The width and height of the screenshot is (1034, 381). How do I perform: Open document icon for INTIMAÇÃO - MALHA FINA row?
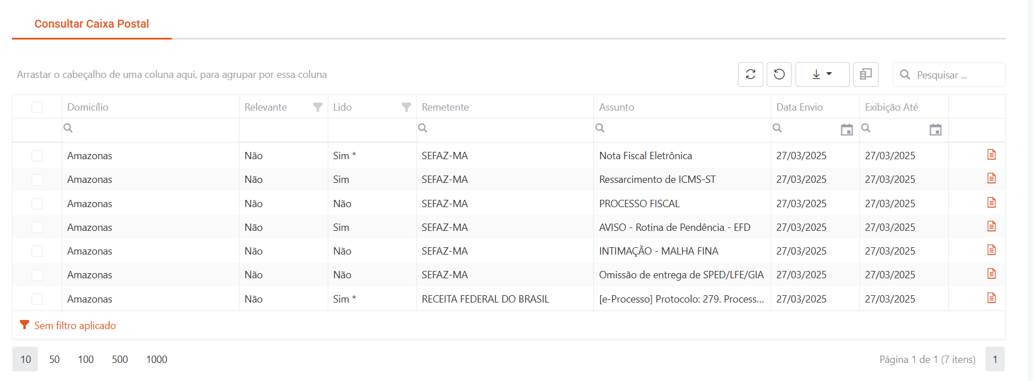991,250
